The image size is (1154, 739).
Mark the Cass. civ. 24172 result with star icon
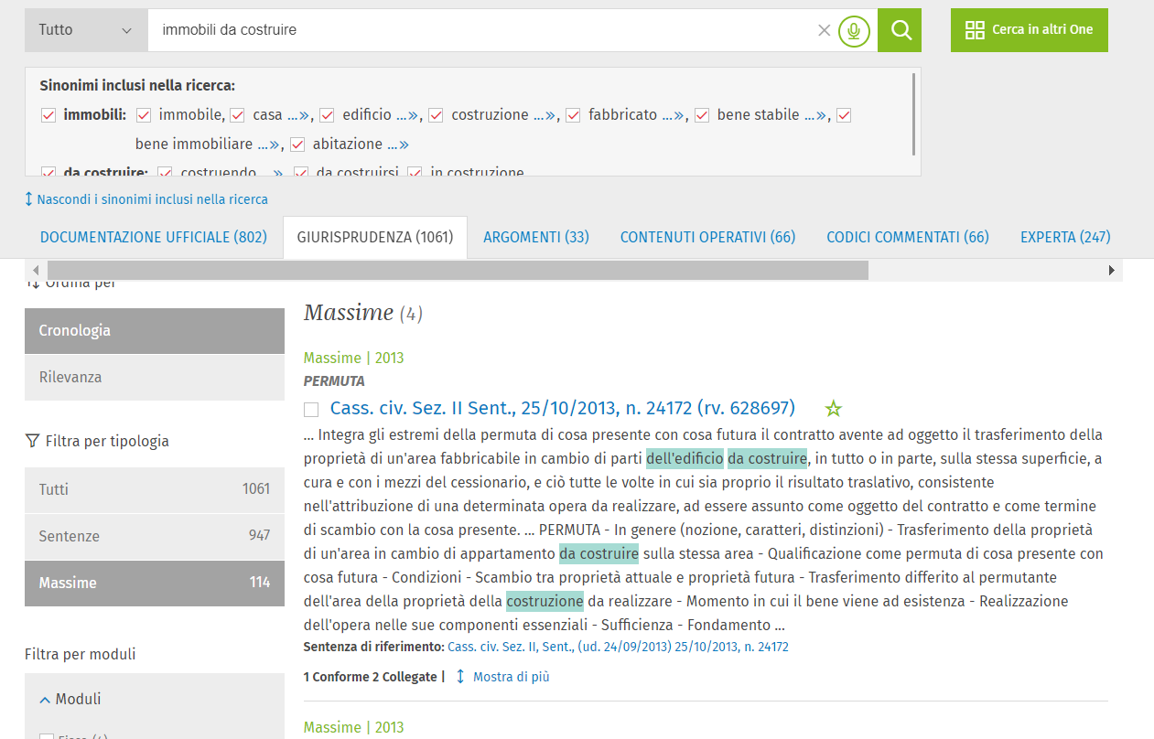point(833,408)
